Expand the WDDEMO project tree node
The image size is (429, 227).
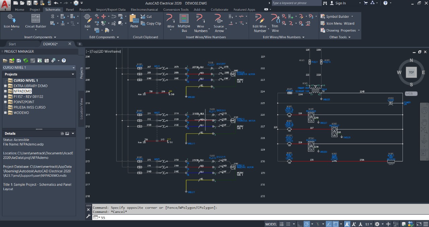(5, 113)
